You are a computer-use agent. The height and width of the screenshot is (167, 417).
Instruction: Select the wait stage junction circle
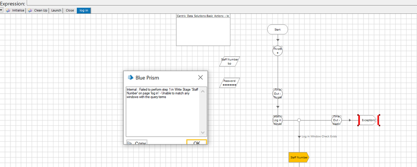tap(299, 120)
